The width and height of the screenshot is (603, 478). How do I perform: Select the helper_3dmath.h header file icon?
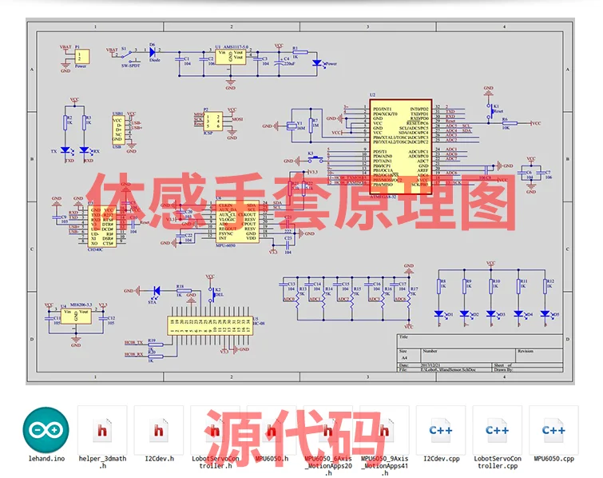point(102,430)
